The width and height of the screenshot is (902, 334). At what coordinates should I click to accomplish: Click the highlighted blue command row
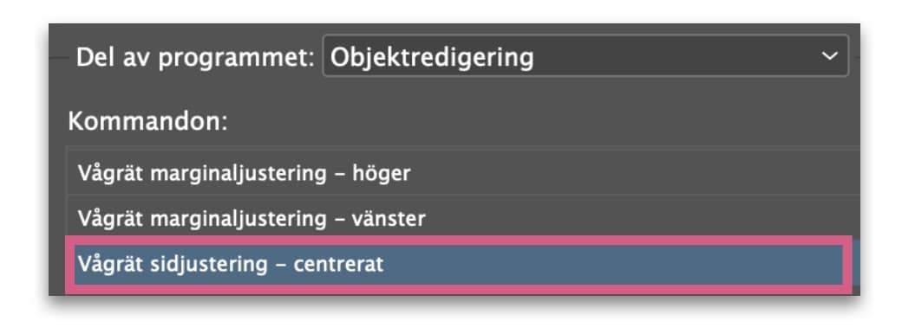[459, 265]
